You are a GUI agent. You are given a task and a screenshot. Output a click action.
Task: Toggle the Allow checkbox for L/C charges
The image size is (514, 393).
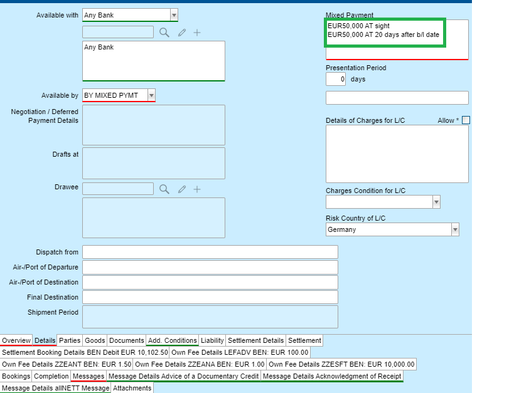[x=466, y=120]
